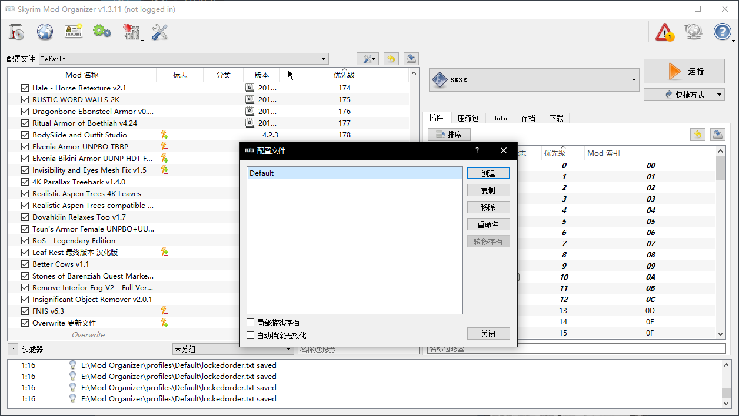Screen dimensions: 739x416
Task: Open the executables gears icon
Action: pyautogui.click(x=102, y=32)
